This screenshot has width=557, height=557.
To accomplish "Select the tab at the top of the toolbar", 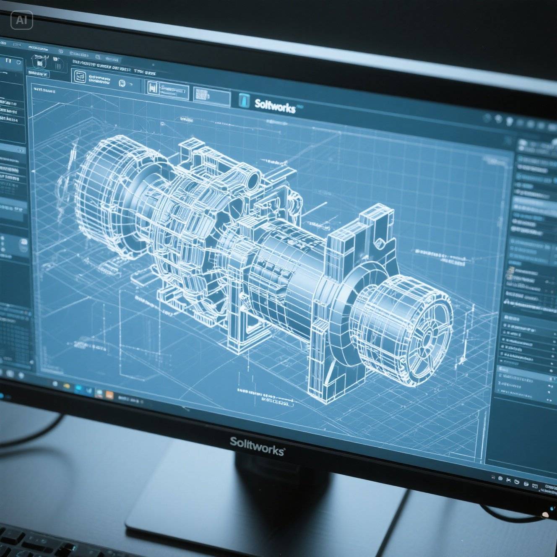I will pos(79,54).
